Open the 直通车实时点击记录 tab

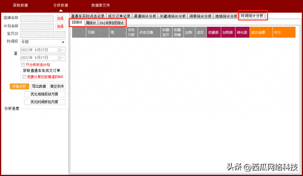(88, 16)
